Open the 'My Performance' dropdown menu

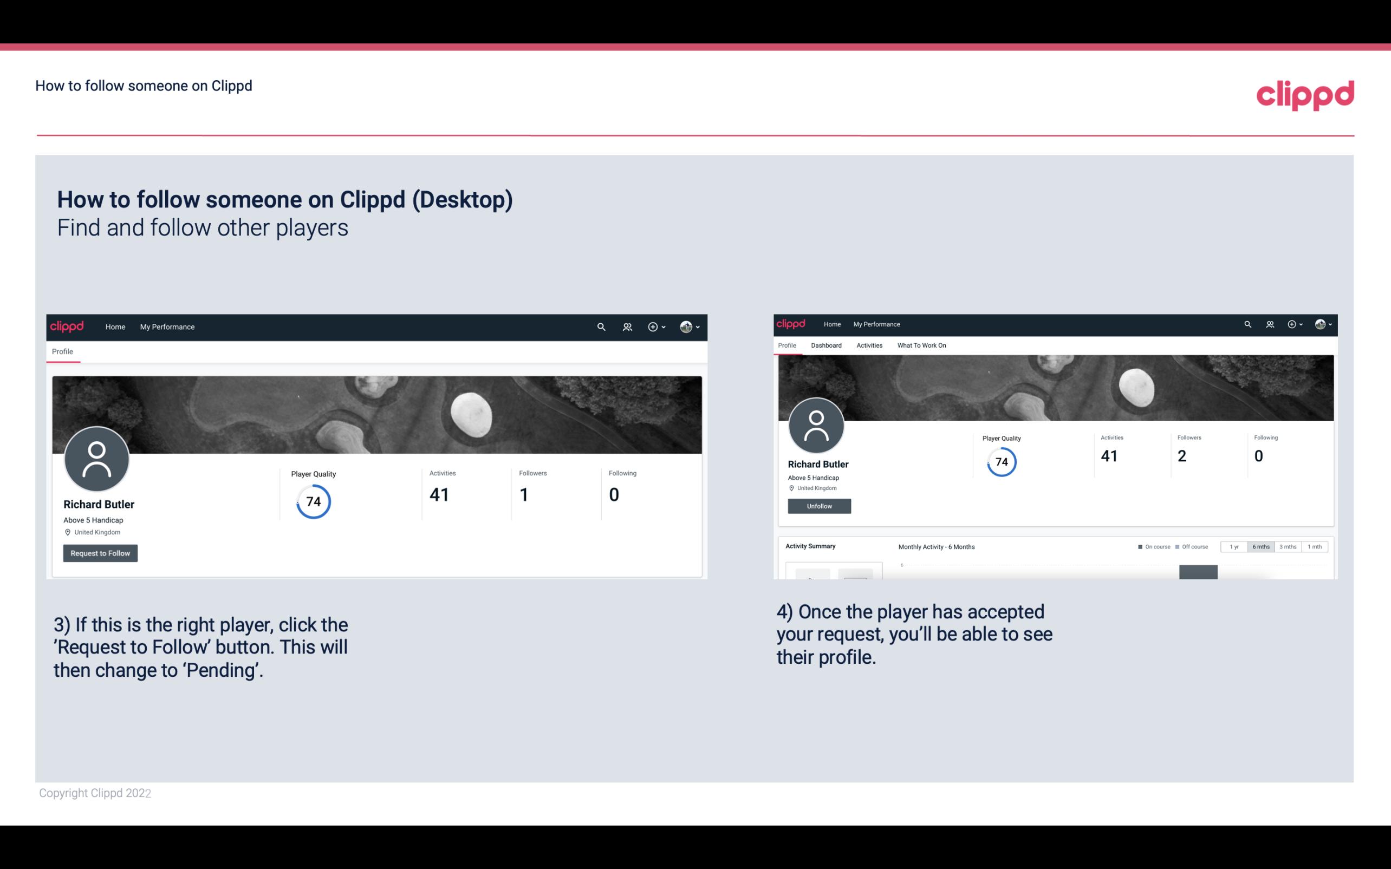pyautogui.click(x=166, y=326)
